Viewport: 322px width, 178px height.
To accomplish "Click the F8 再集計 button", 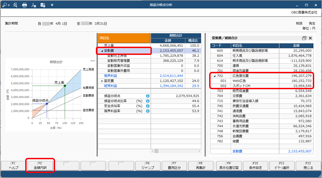I will tap(200, 166).
